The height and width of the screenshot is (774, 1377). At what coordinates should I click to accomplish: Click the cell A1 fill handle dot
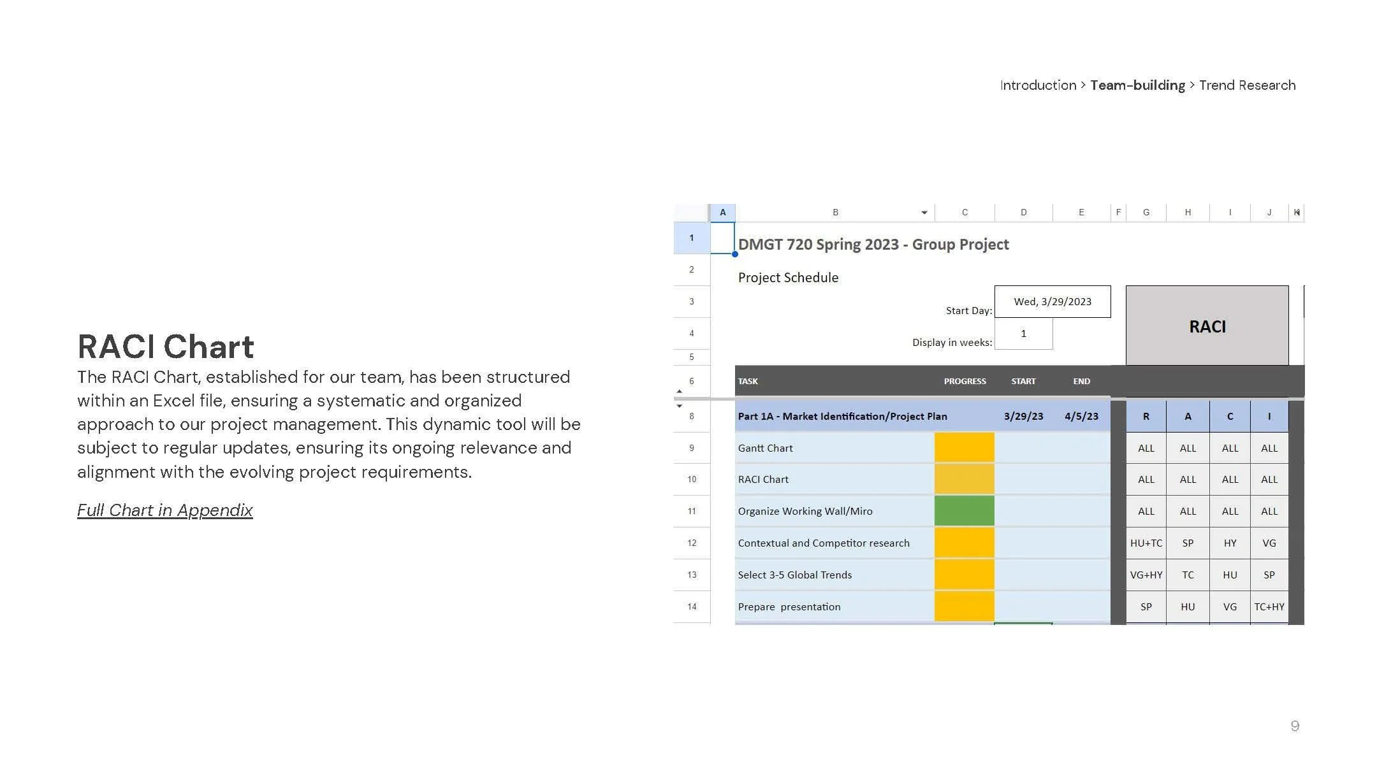click(734, 254)
